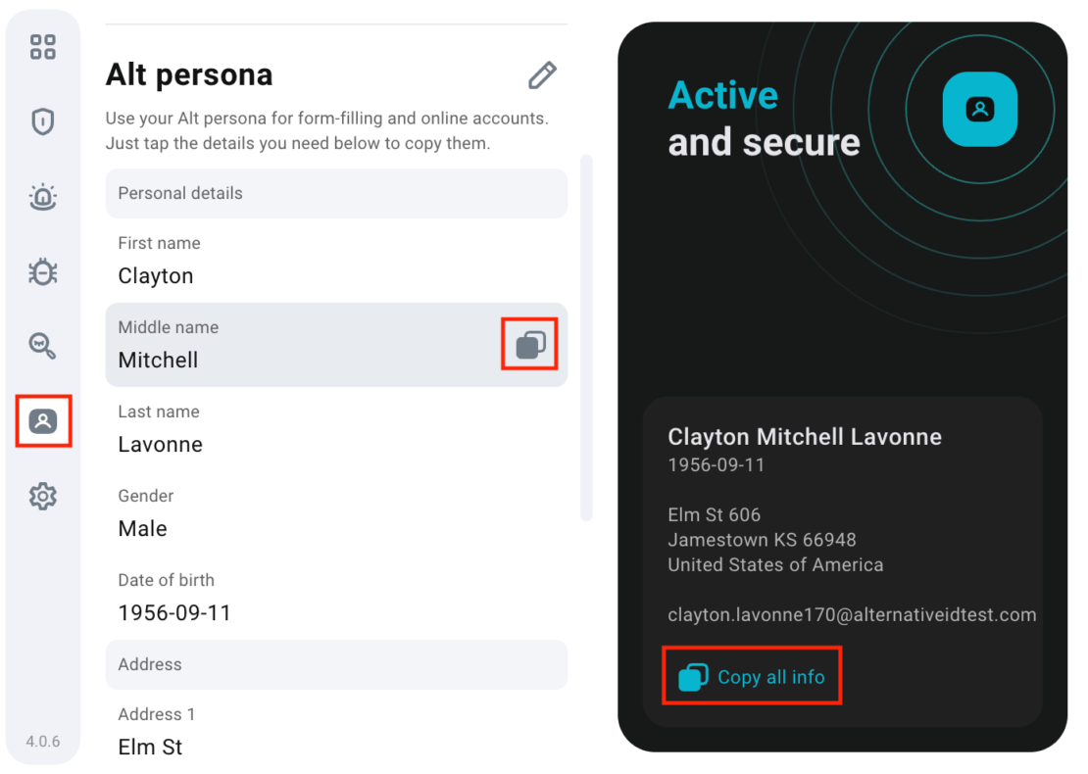Open the Search feature in sidebar
This screenshot has width=1088, height=774.
43,346
